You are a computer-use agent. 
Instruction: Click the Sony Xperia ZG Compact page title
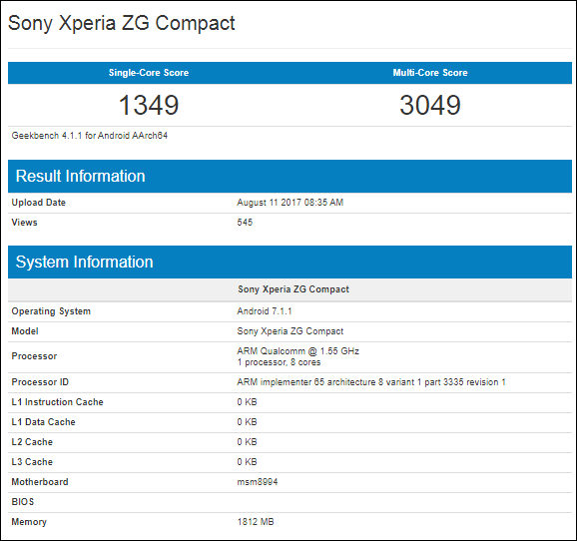(x=122, y=24)
